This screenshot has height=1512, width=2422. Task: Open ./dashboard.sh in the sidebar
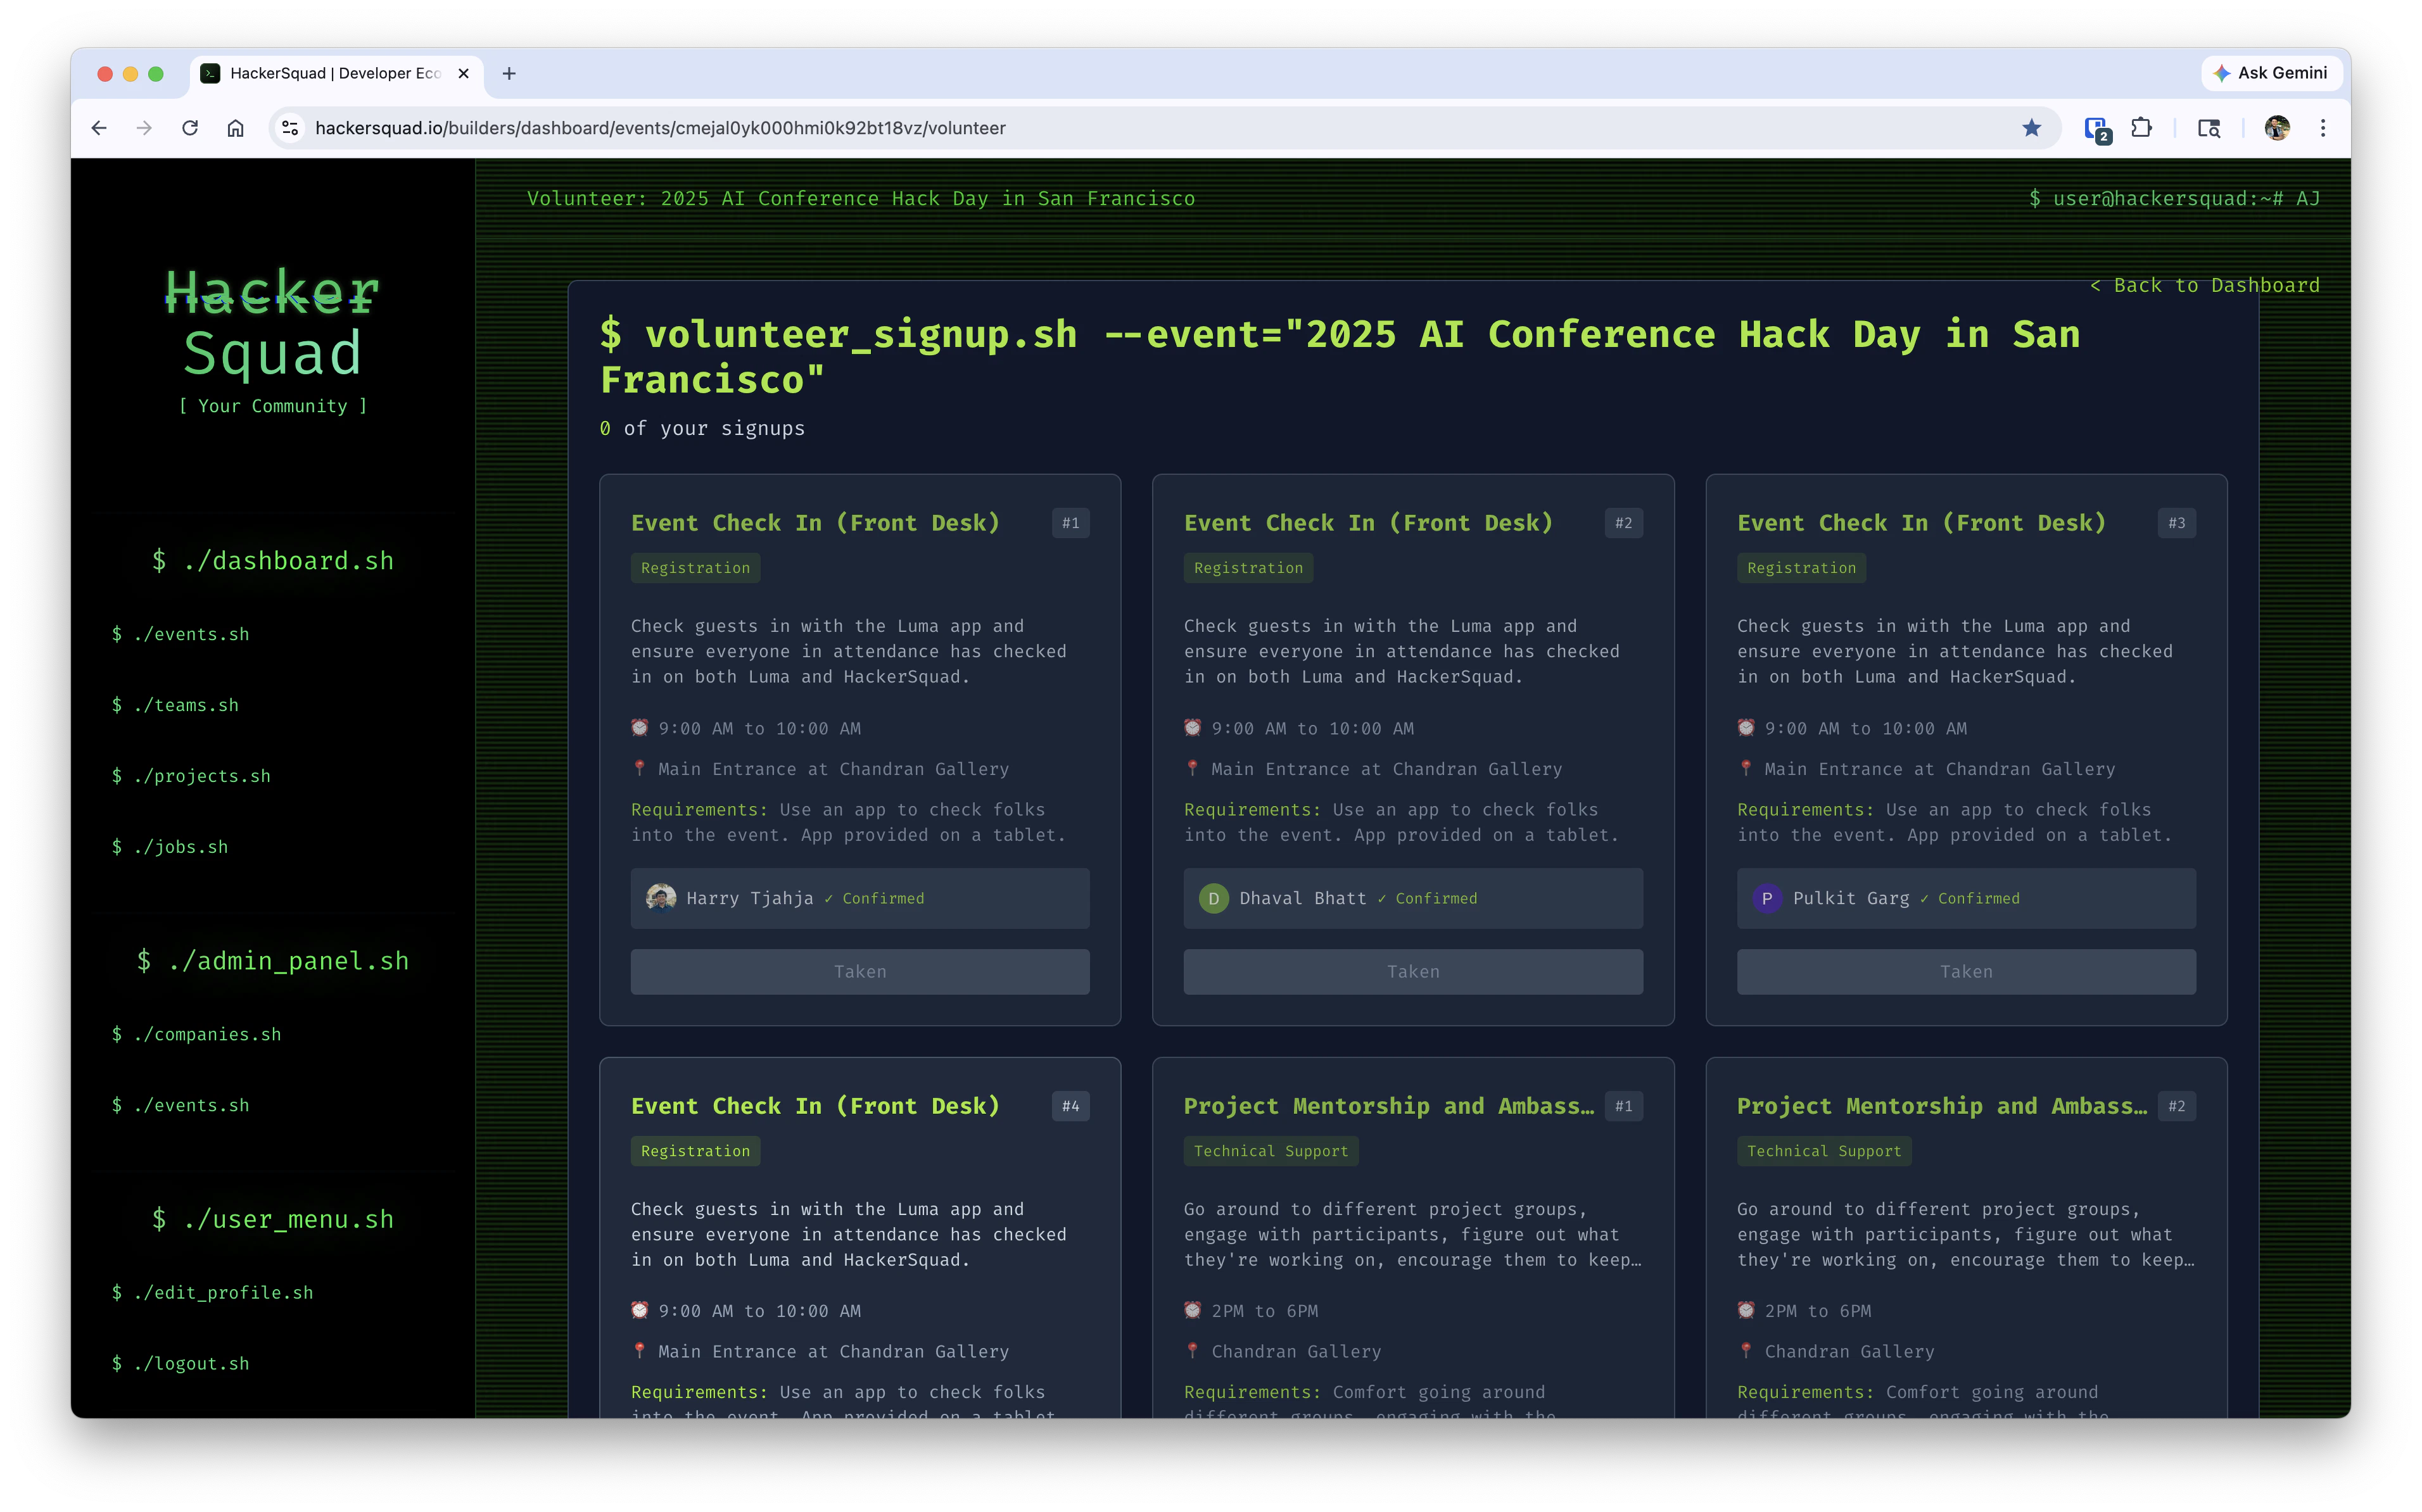(272, 561)
